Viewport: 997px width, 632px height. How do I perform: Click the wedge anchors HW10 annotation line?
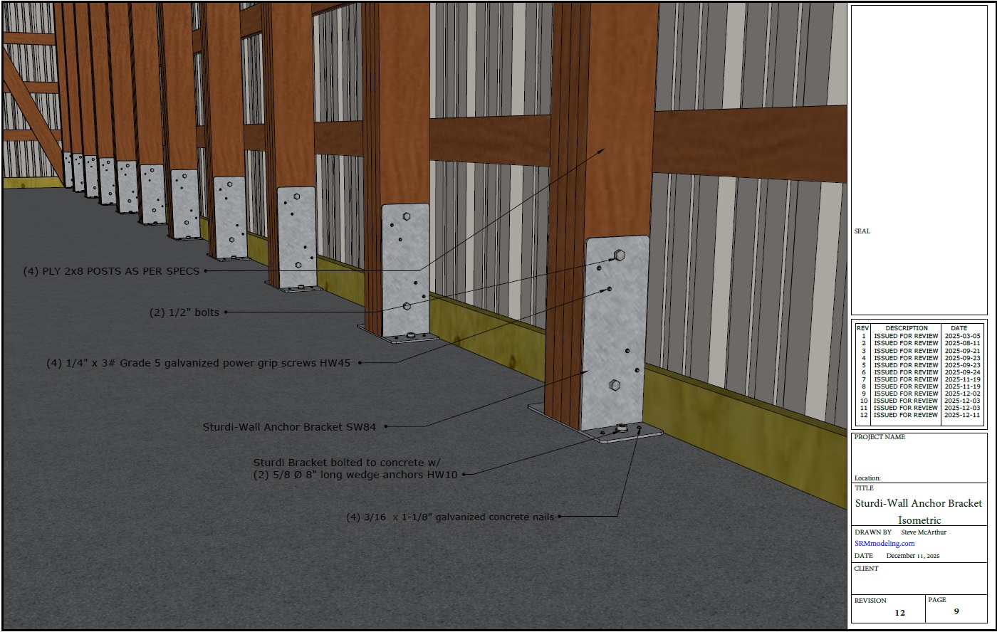pyautogui.click(x=355, y=474)
